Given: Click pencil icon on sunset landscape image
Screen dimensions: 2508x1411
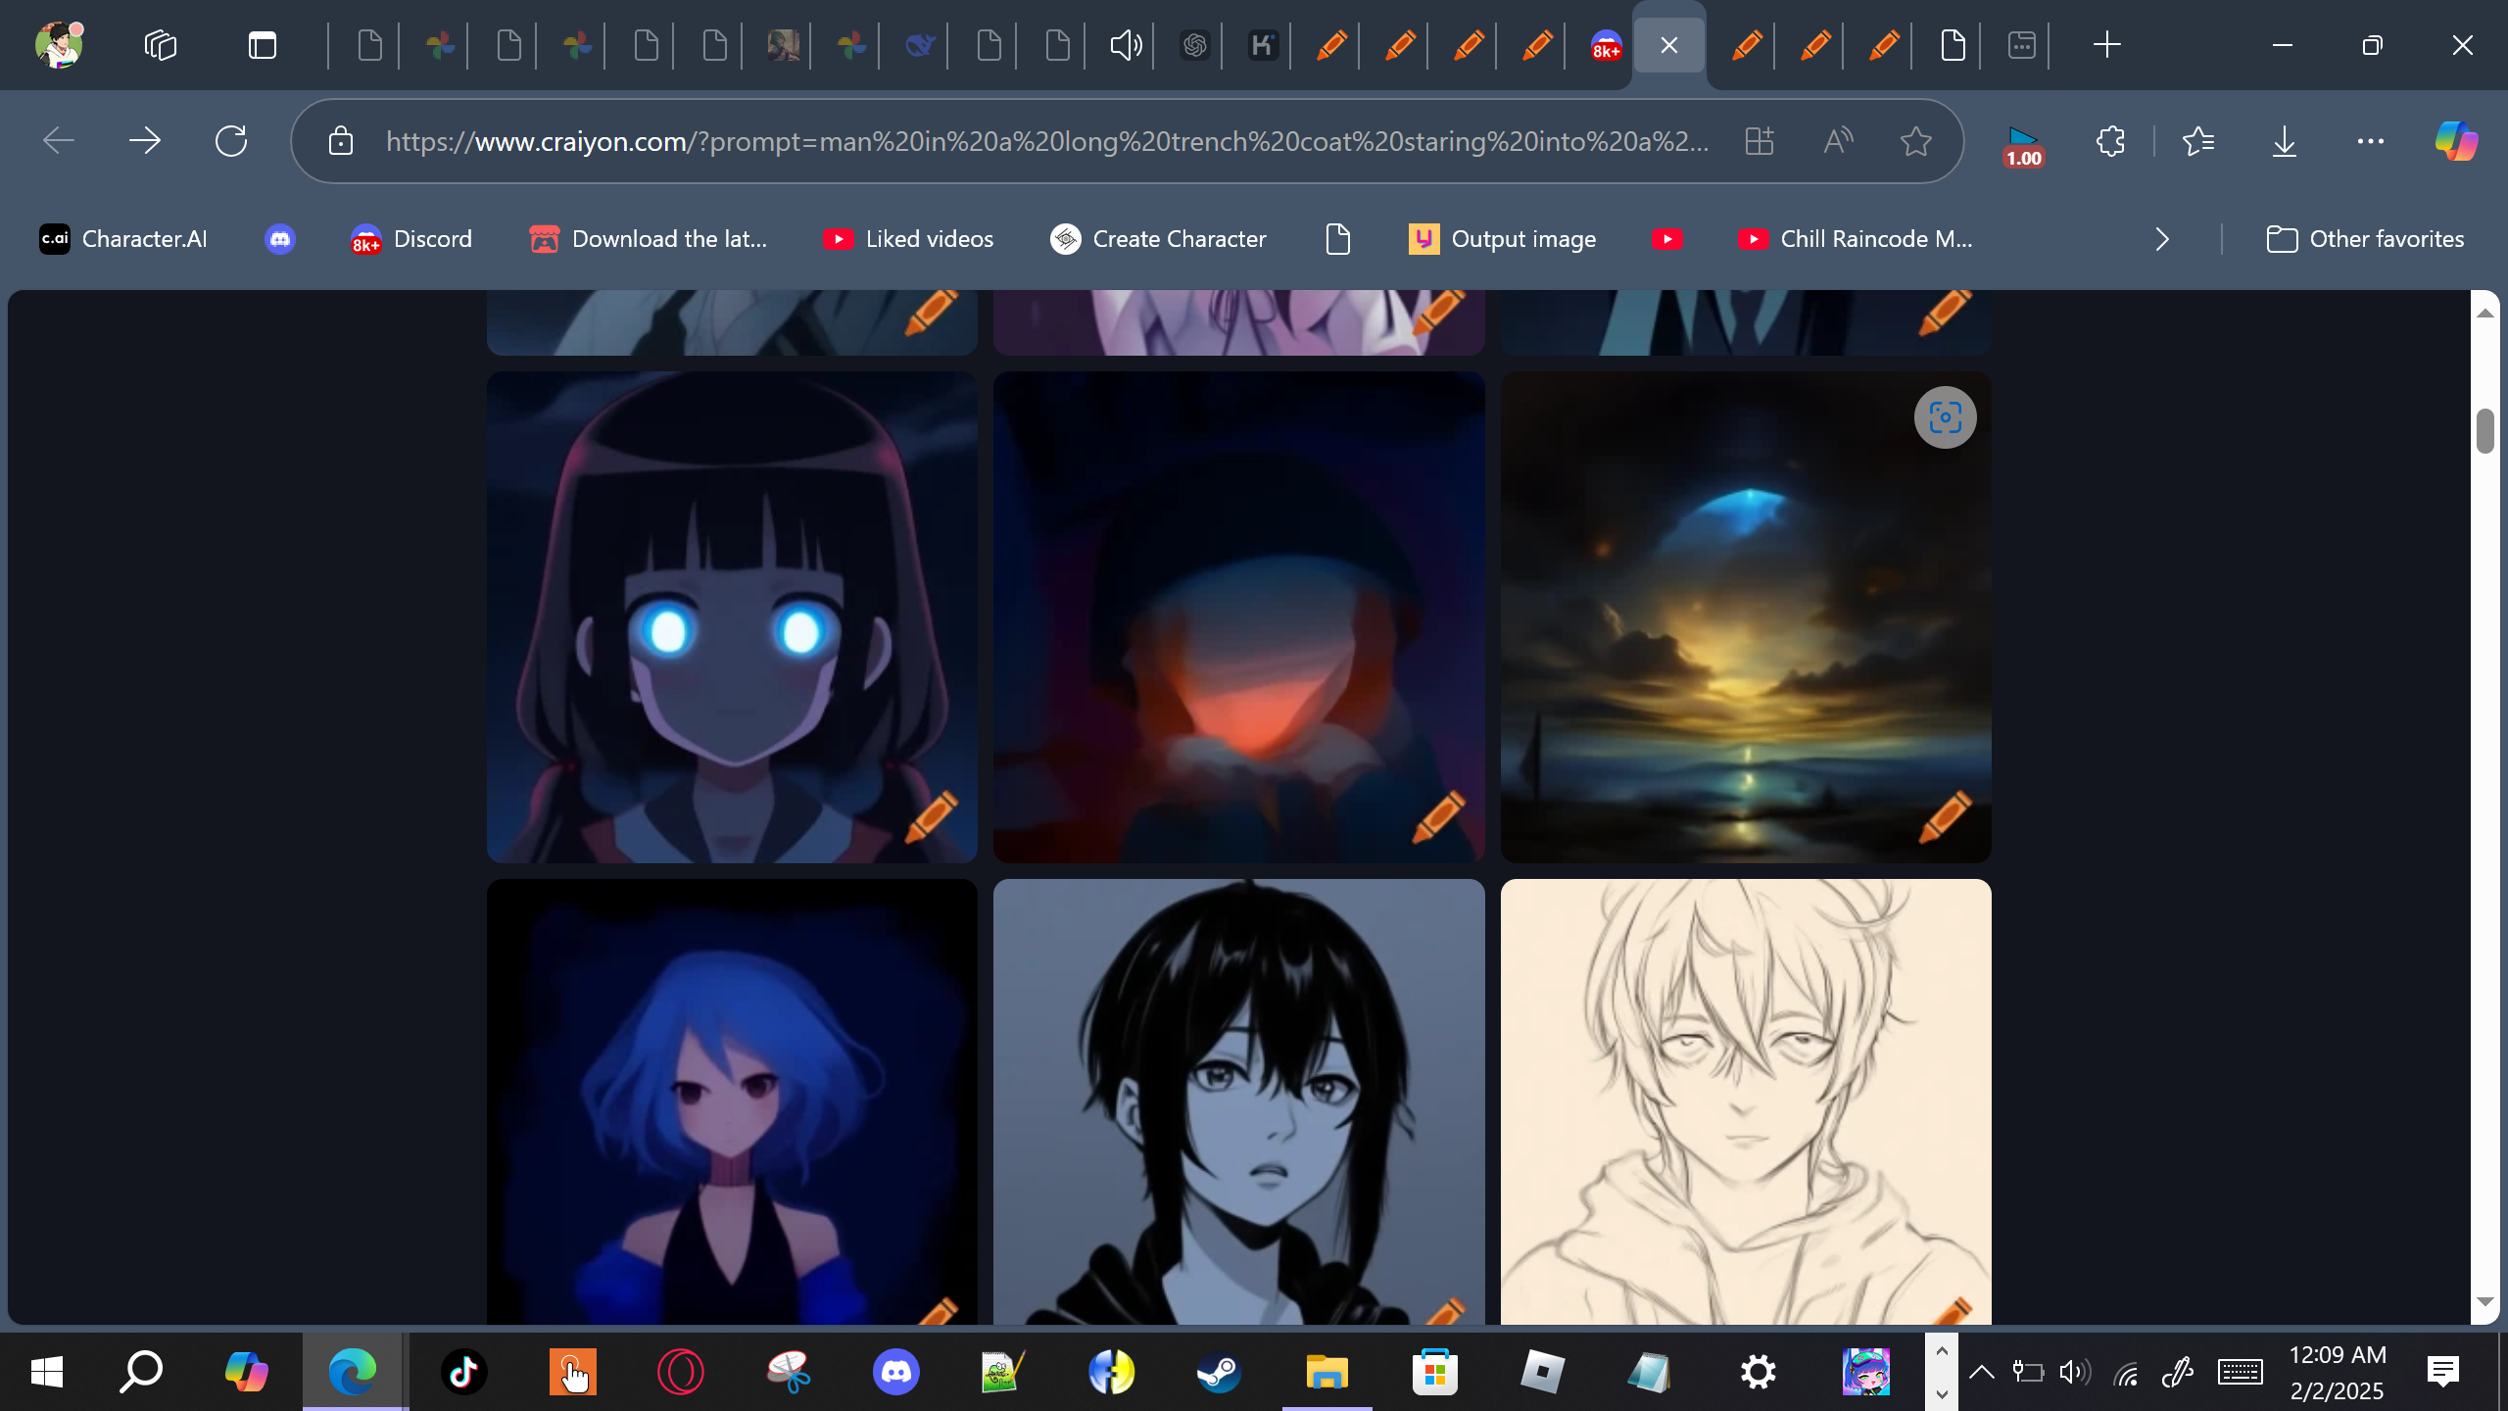Looking at the screenshot, I should click(1945, 816).
